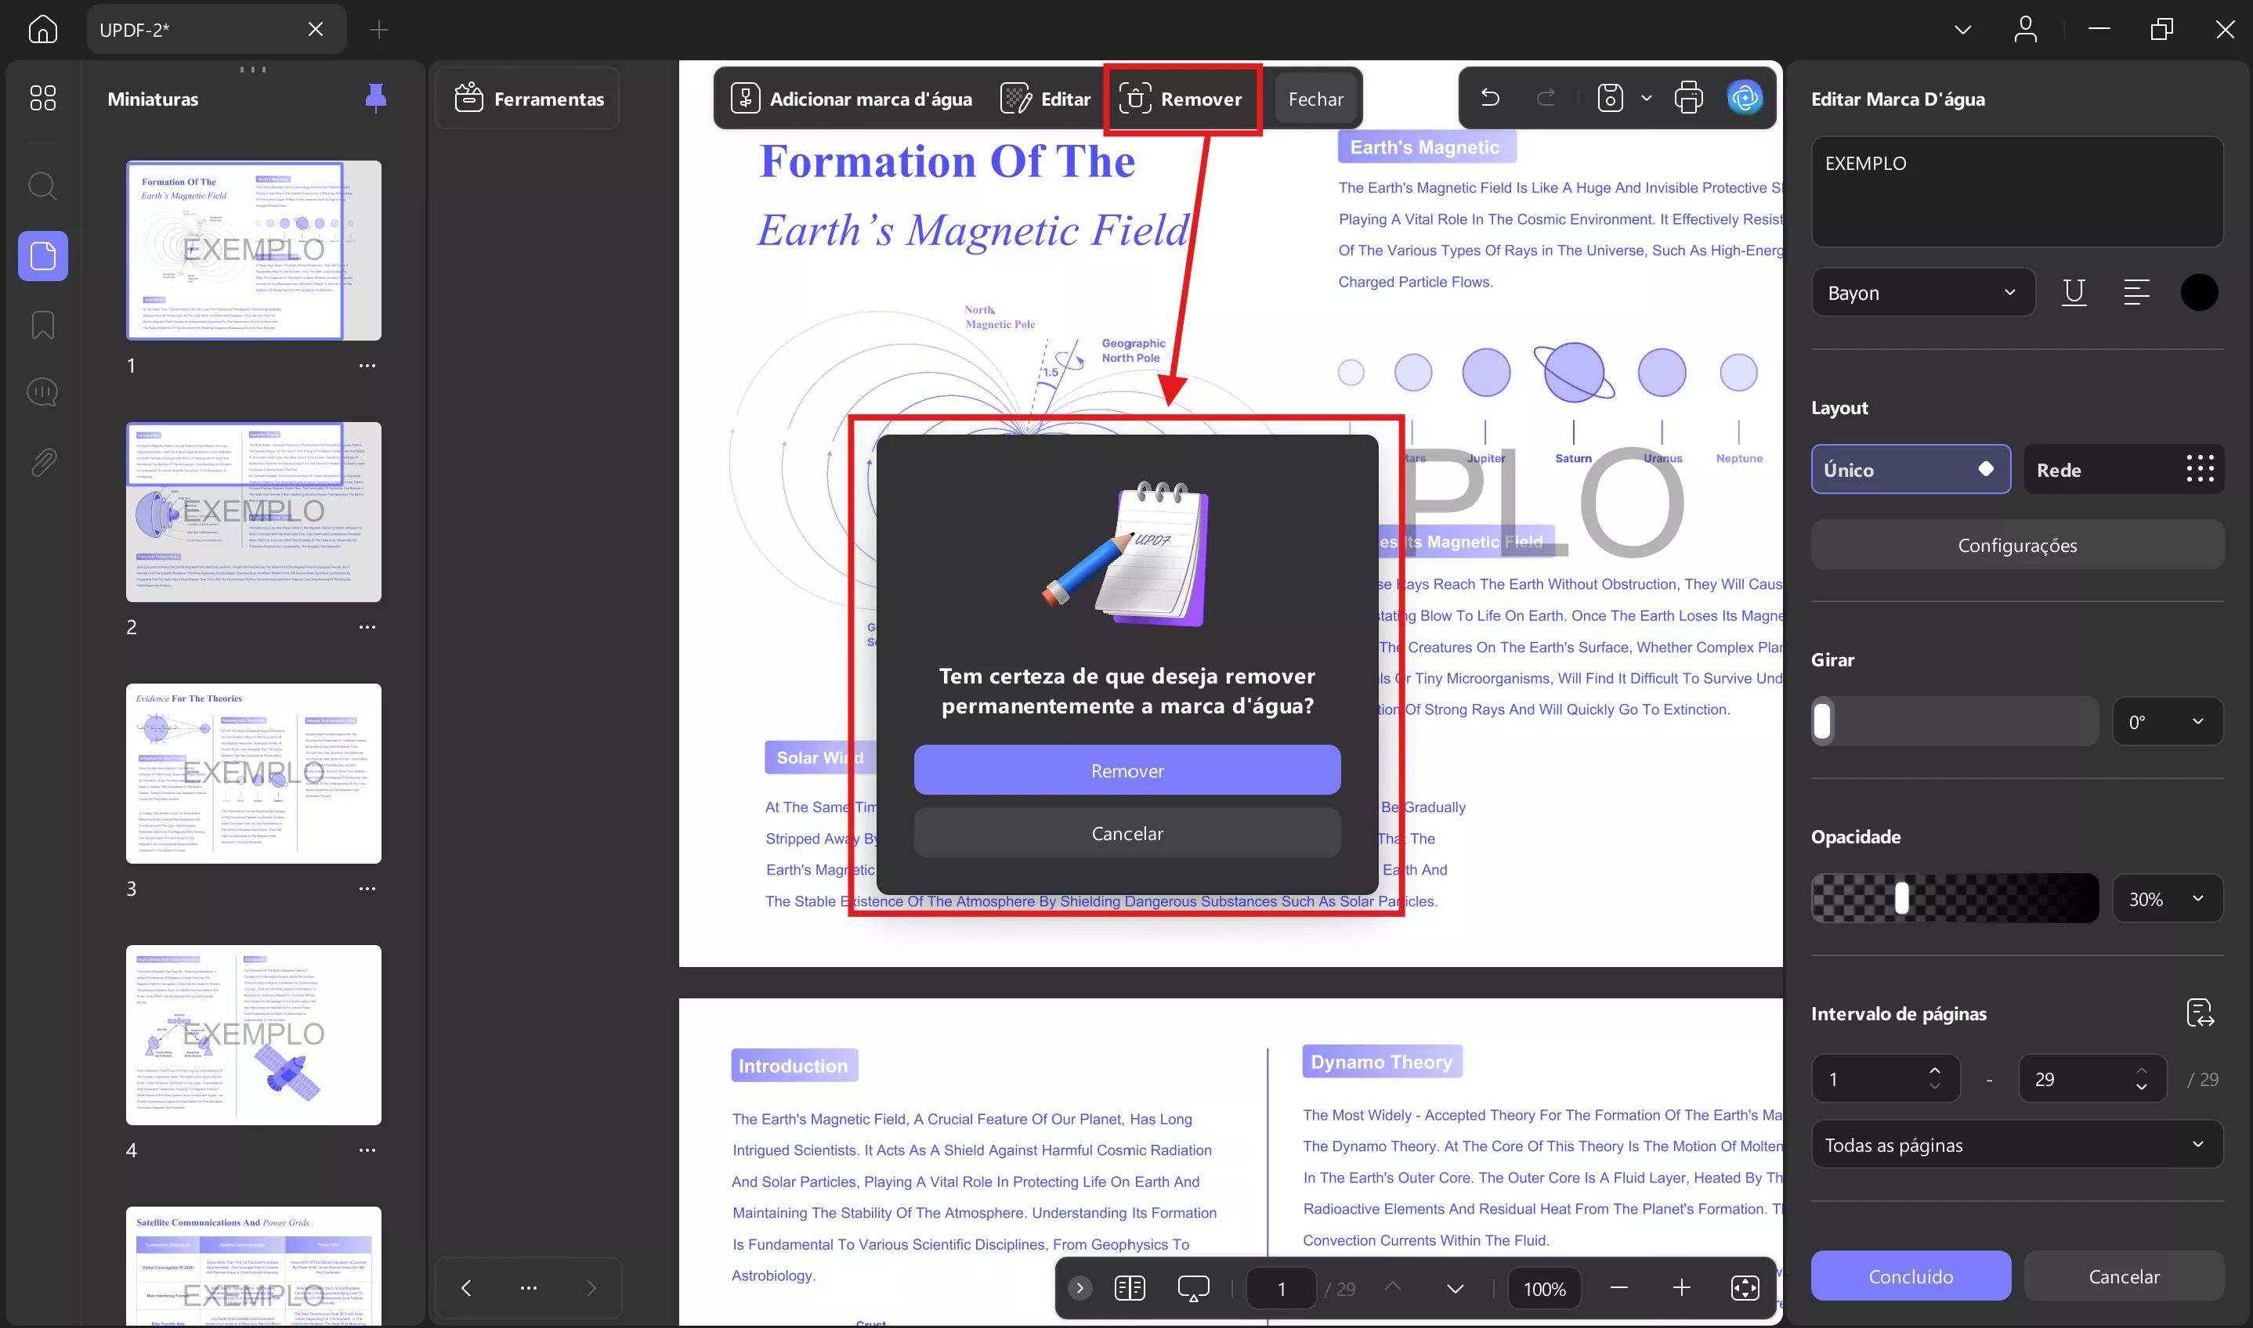Open the search magnifier in left sidebar
This screenshot has height=1328, width=2253.
pyautogui.click(x=42, y=186)
